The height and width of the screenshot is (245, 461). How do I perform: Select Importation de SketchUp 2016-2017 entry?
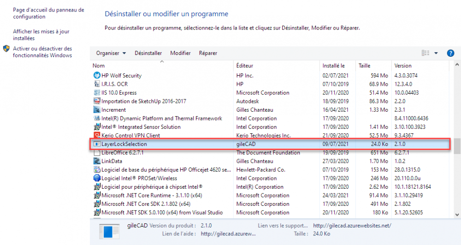[144, 101]
